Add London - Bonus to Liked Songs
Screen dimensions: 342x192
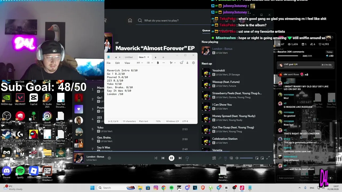[109, 158]
